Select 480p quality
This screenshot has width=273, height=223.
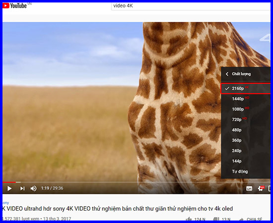click(x=246, y=130)
